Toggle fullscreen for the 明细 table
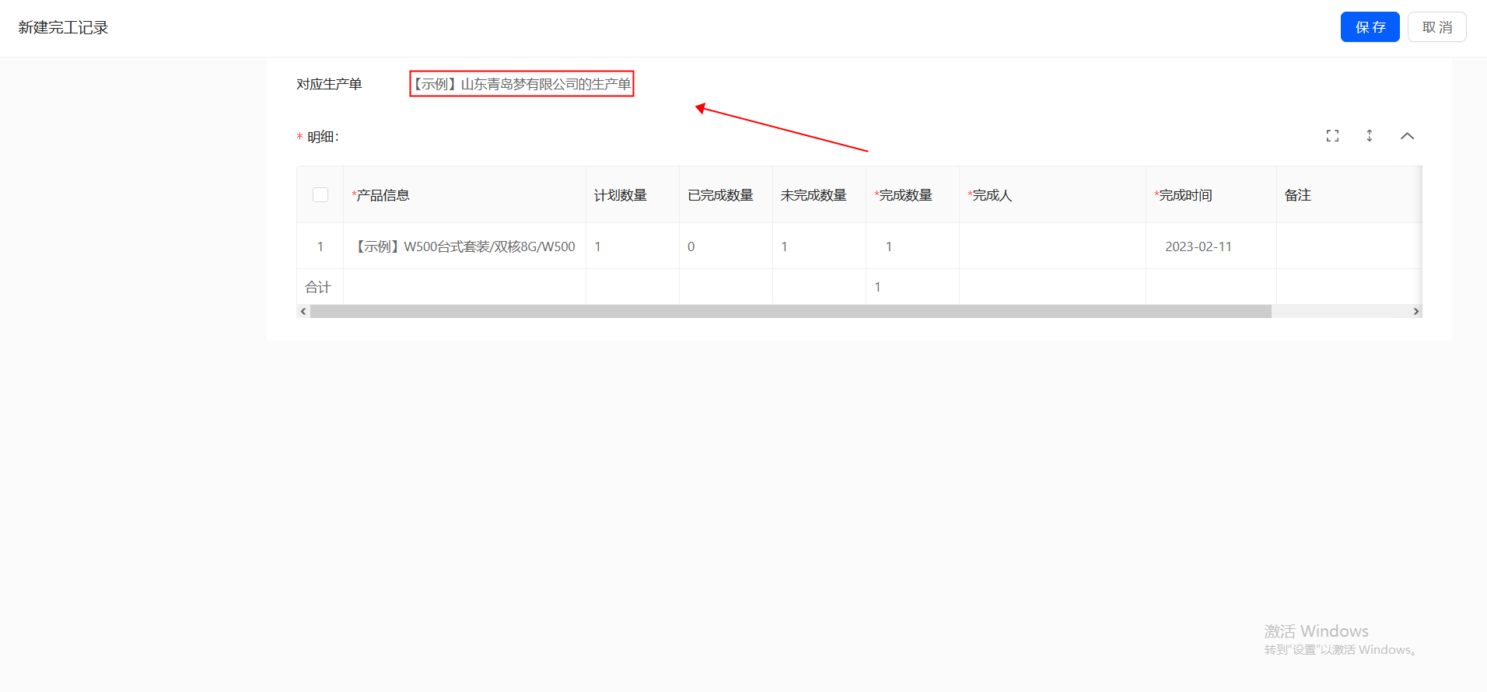The width and height of the screenshot is (1487, 692). click(x=1332, y=136)
